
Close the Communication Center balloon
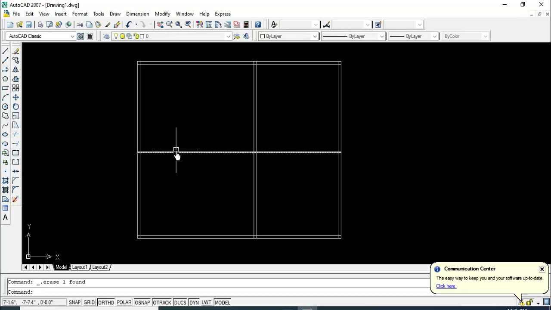click(x=542, y=270)
